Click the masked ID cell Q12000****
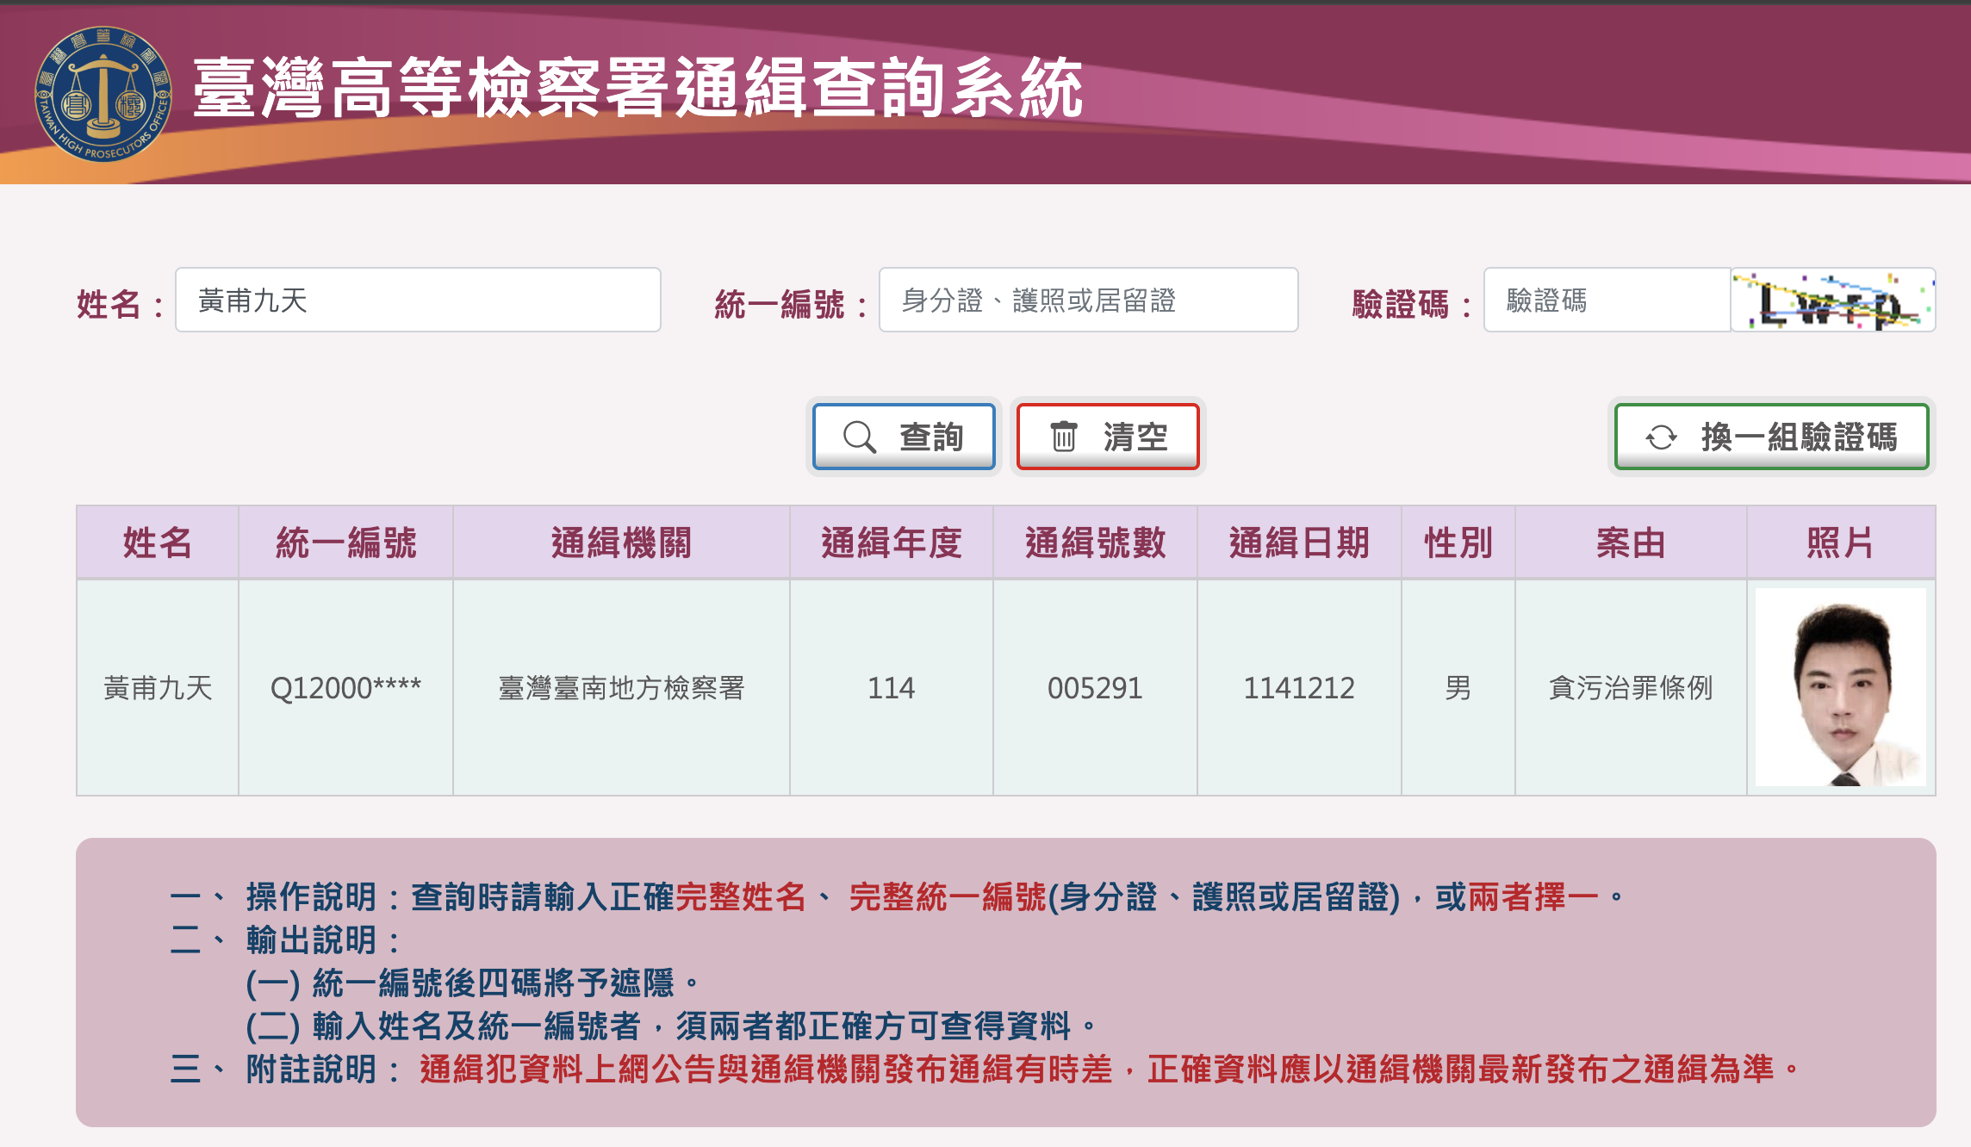The height and width of the screenshot is (1147, 1971). click(x=345, y=688)
